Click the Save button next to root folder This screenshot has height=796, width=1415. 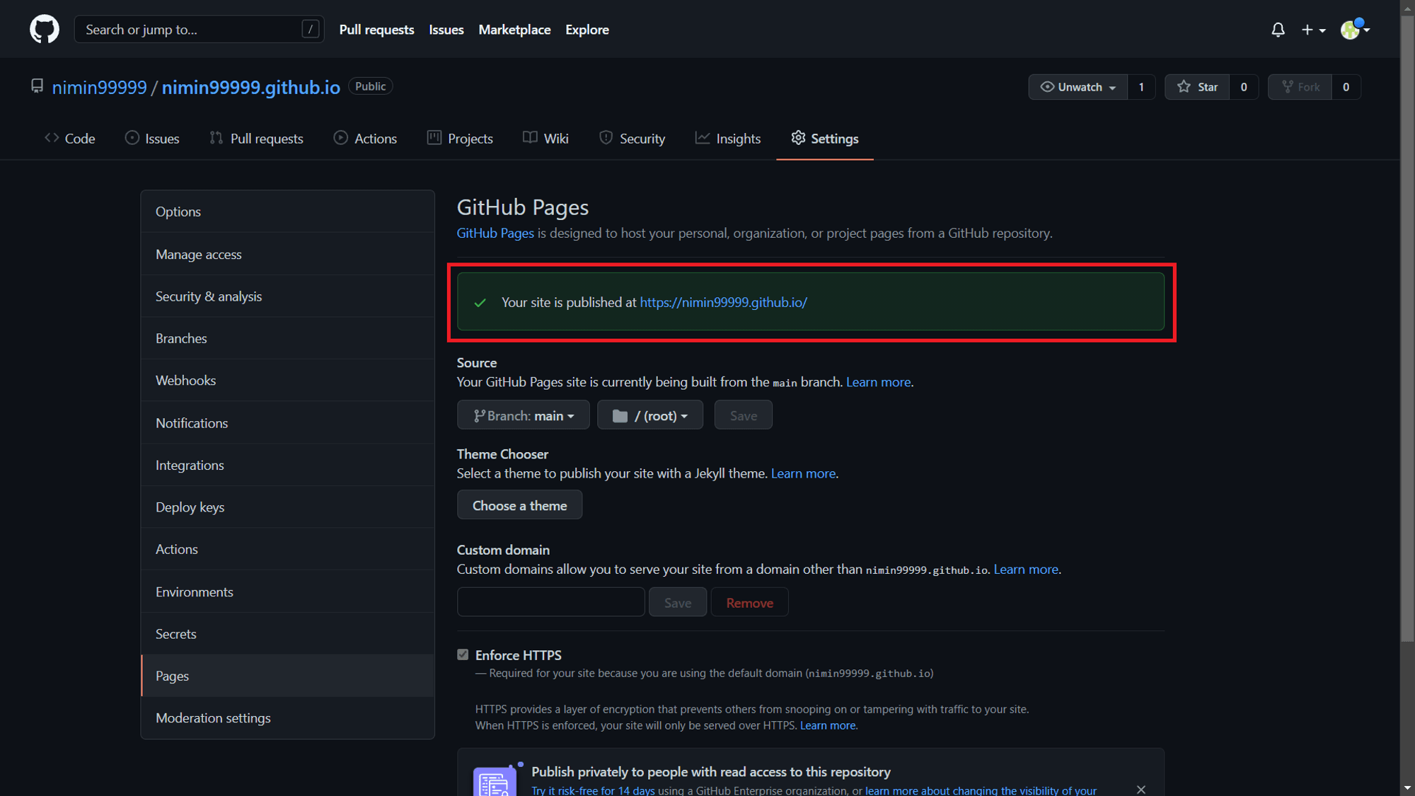coord(743,415)
